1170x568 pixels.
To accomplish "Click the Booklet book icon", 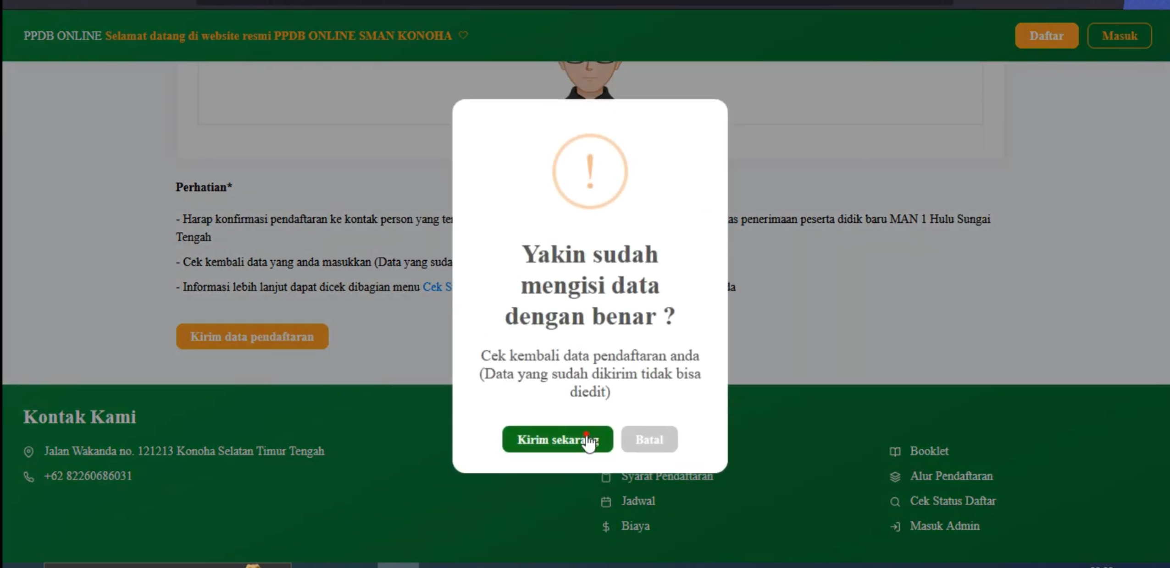I will [x=895, y=452].
